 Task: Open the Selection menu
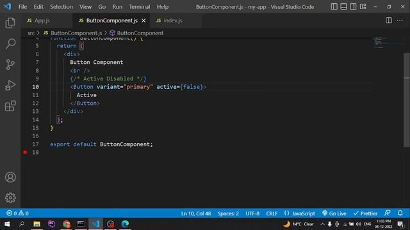click(61, 7)
